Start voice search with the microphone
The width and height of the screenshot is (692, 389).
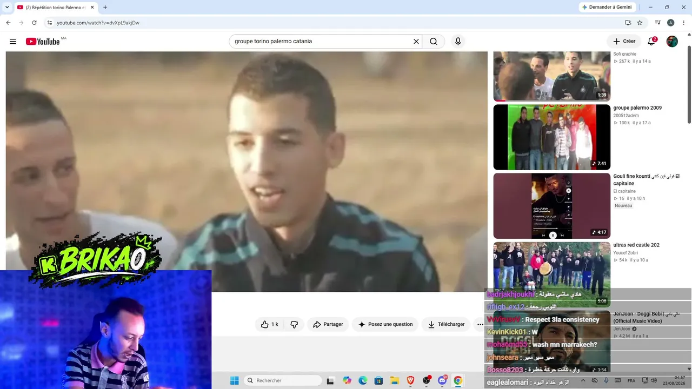click(458, 42)
